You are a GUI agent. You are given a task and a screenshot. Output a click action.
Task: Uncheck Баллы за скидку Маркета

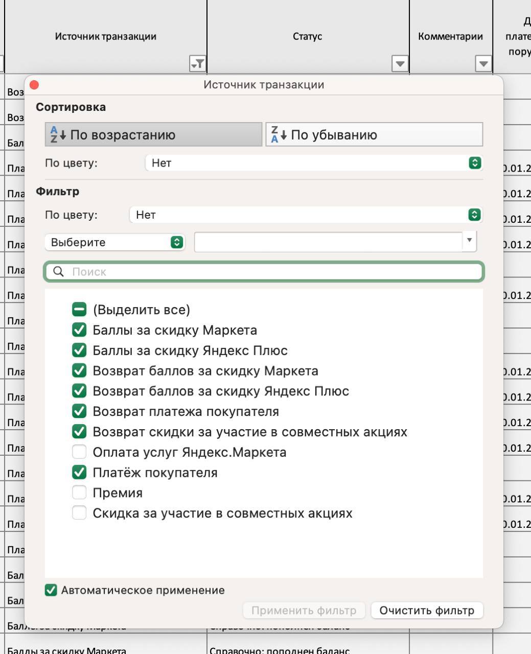tap(79, 330)
